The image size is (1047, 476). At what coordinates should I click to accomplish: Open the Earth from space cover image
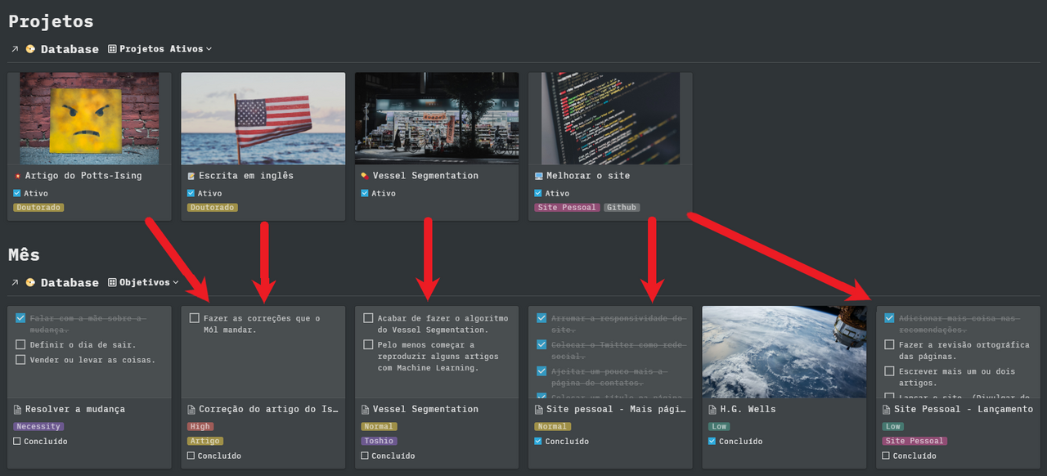coord(784,352)
